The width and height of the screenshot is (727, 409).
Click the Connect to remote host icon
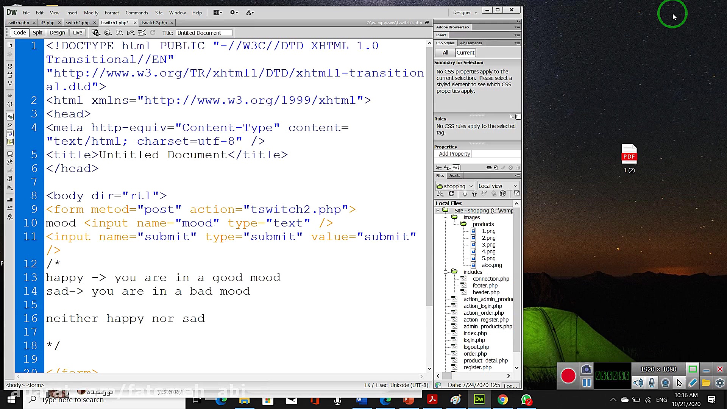coord(440,194)
